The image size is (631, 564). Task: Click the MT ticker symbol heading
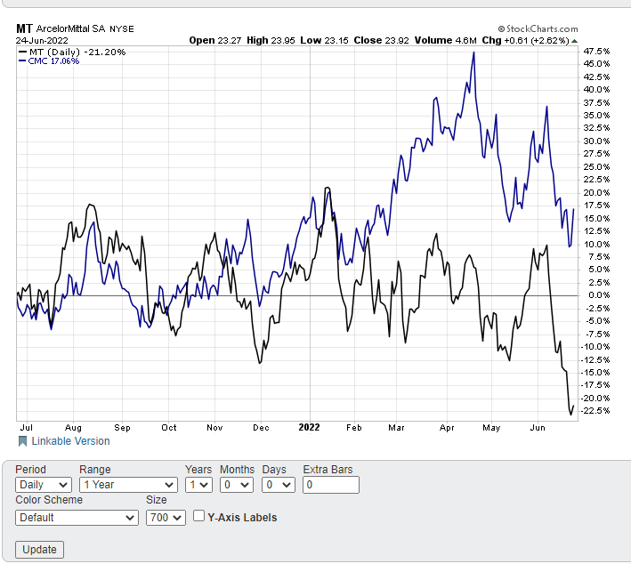click(24, 28)
